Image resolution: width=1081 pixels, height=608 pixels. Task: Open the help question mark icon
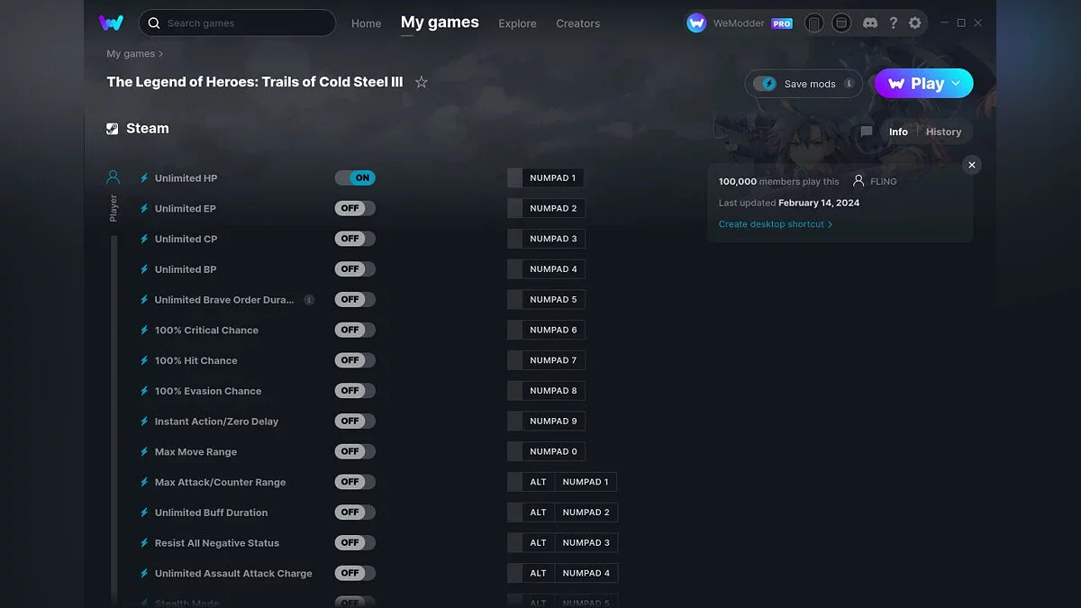[893, 23]
